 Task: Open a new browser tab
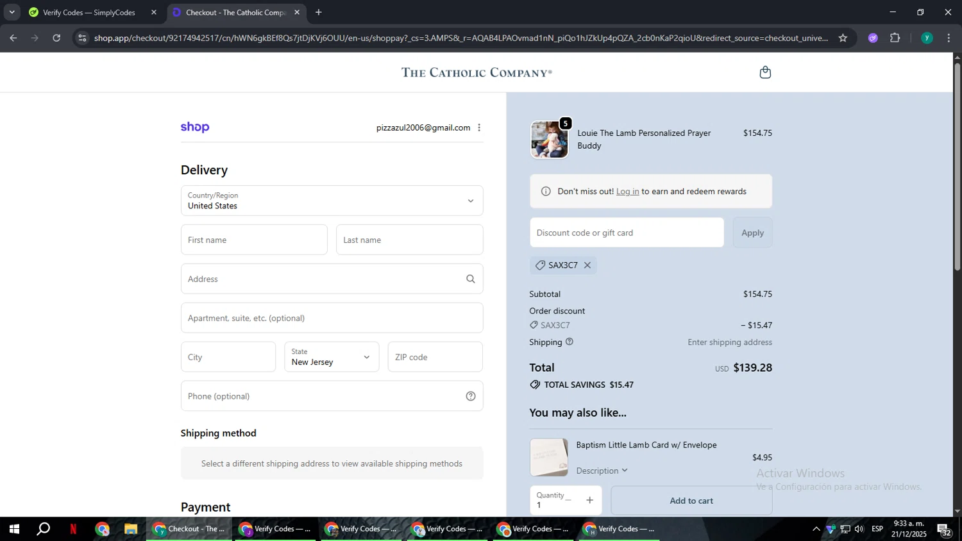[x=319, y=12]
